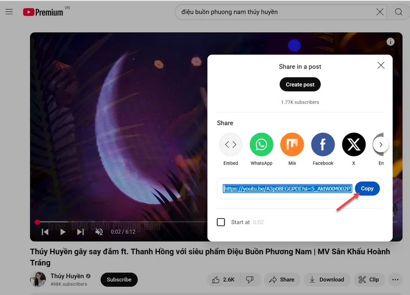Image resolution: width=410 pixels, height=295 pixels.
Task: Click the YouTube Premium logo
Action: (44, 12)
